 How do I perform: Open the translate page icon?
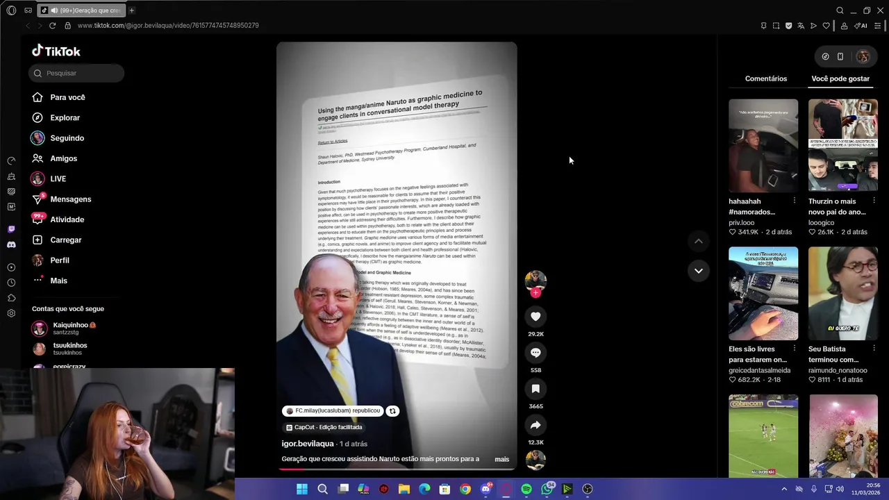point(801,26)
